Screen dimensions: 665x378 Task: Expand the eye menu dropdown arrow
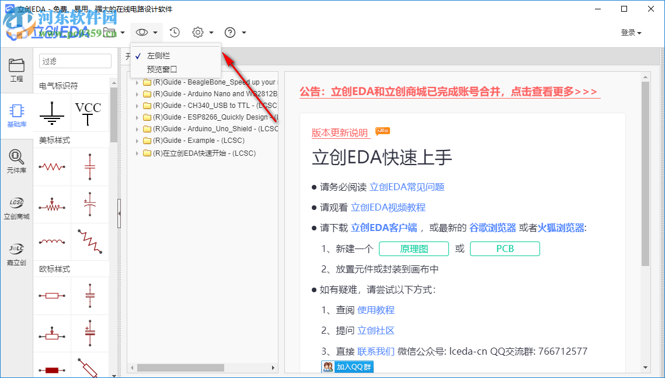click(x=156, y=33)
